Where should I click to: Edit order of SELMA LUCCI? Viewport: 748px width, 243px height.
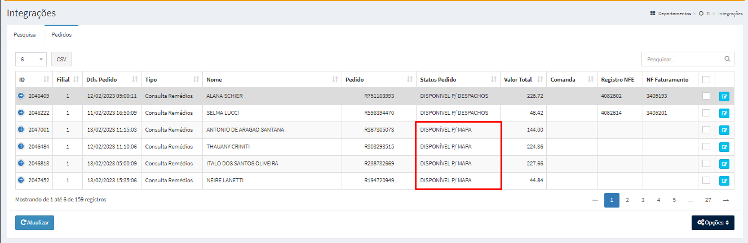point(724,114)
